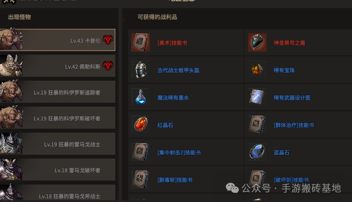Click the red boss emblem beside 卡普伦
Screen dimensions: 352x202
pyautogui.click(x=108, y=40)
